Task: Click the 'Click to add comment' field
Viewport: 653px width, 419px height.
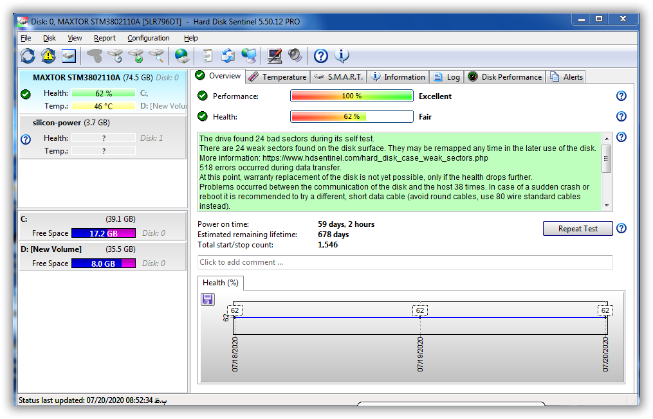Action: [405, 262]
